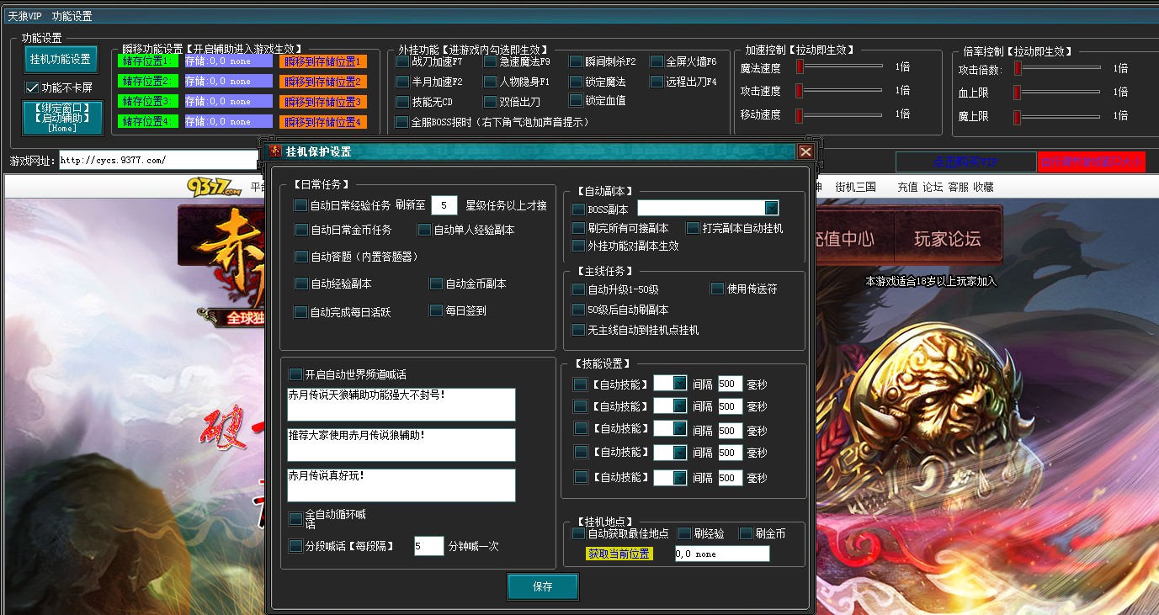Enable 双倍出刀 checkbox
The height and width of the screenshot is (615, 1159).
pos(491,102)
